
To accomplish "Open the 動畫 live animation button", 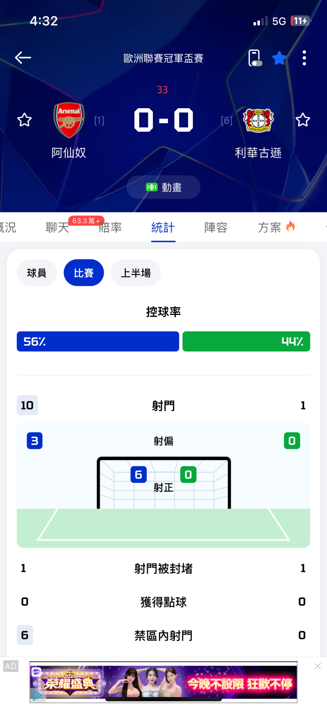I will (163, 187).
